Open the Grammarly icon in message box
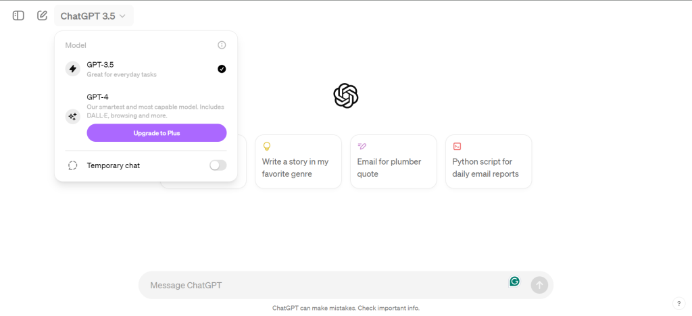 click(x=514, y=281)
